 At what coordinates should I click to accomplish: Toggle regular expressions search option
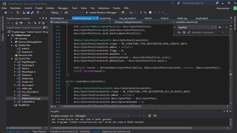[188, 33]
